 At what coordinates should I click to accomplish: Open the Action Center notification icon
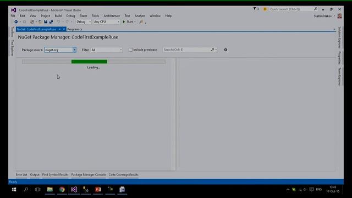click(311, 189)
